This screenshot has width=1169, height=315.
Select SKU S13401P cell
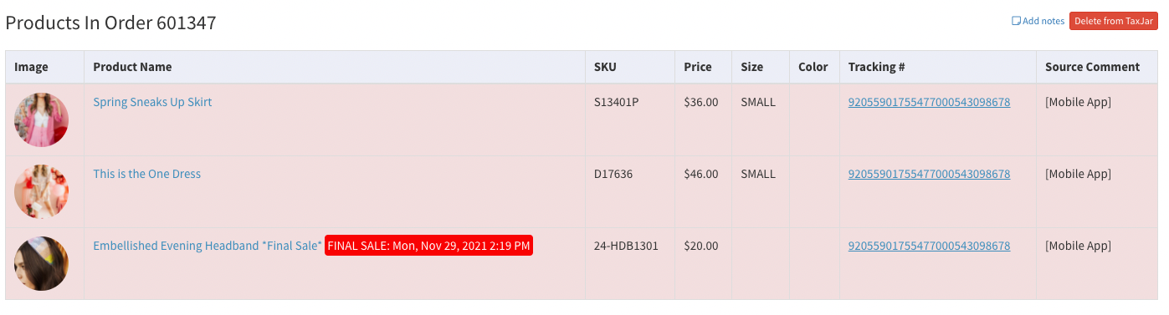click(616, 102)
